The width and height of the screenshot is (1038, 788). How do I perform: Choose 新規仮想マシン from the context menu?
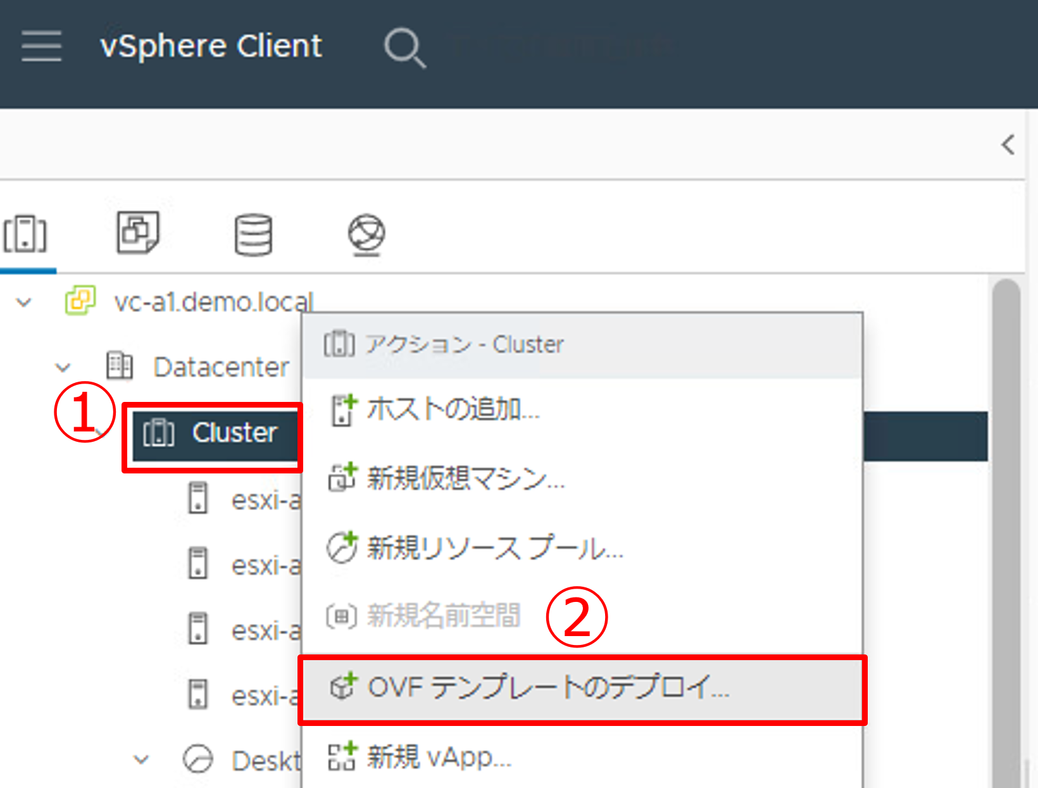465,478
